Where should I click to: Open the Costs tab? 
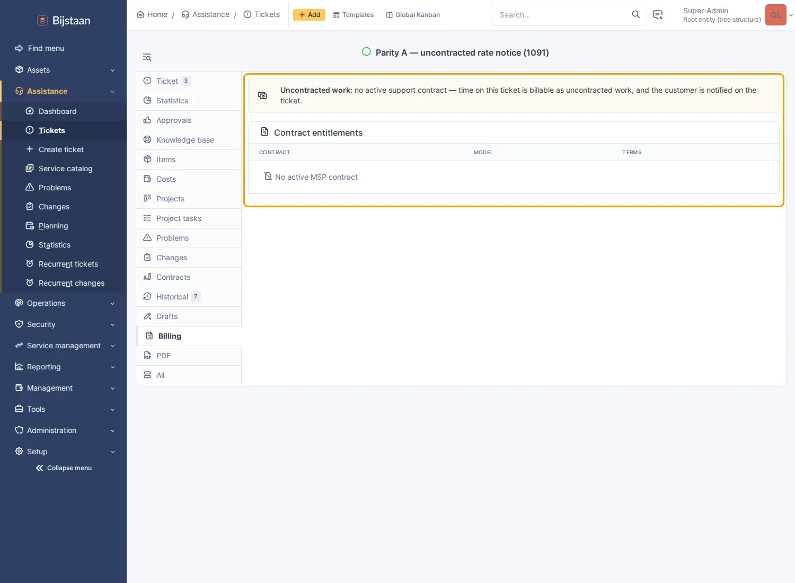click(x=189, y=179)
